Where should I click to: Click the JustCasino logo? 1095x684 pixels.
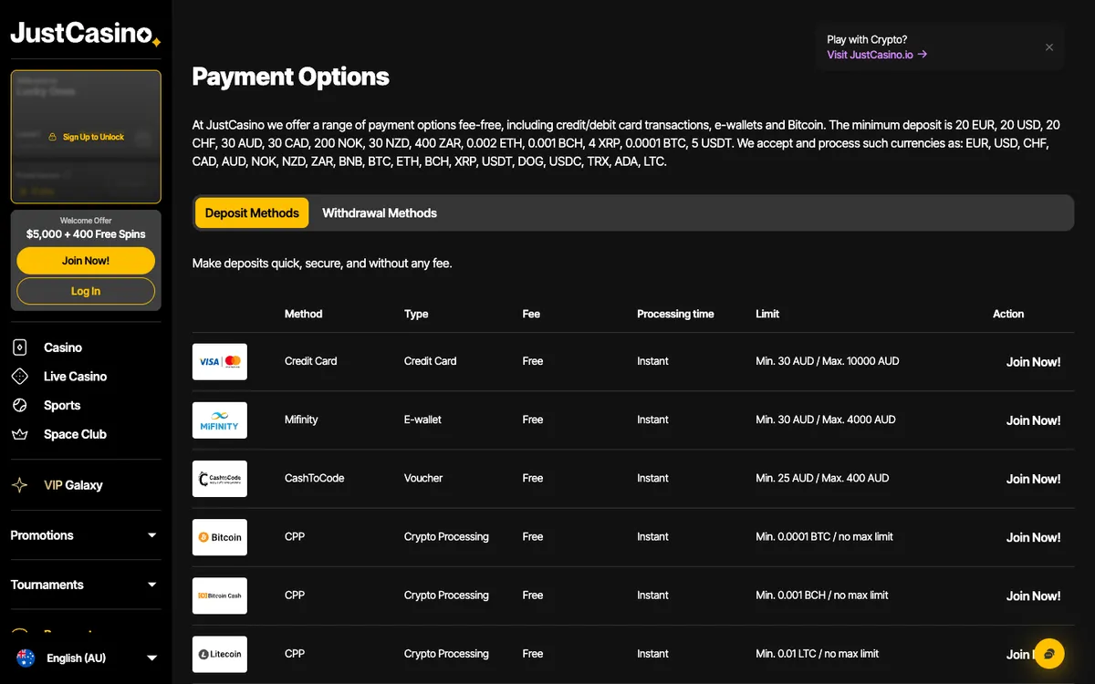pyautogui.click(x=86, y=35)
